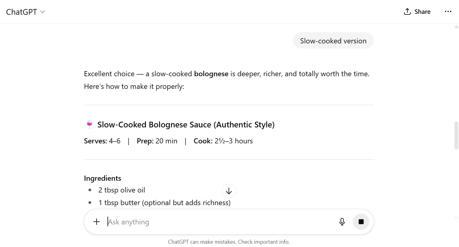Image resolution: width=459 pixels, height=247 pixels.
Task: Expand the down arrow above the input box
Action: 229,191
